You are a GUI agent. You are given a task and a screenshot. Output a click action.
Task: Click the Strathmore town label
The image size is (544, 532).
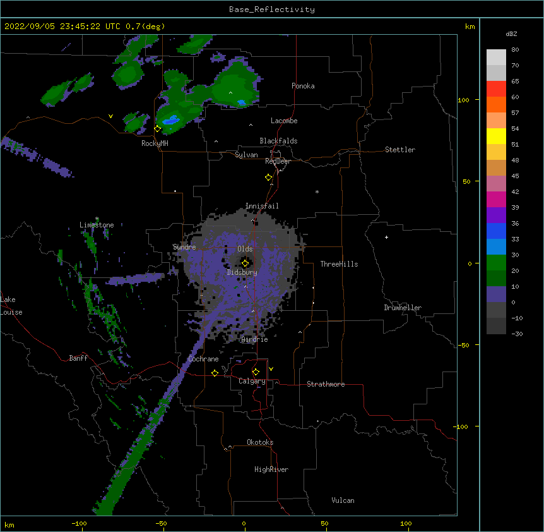326,384
